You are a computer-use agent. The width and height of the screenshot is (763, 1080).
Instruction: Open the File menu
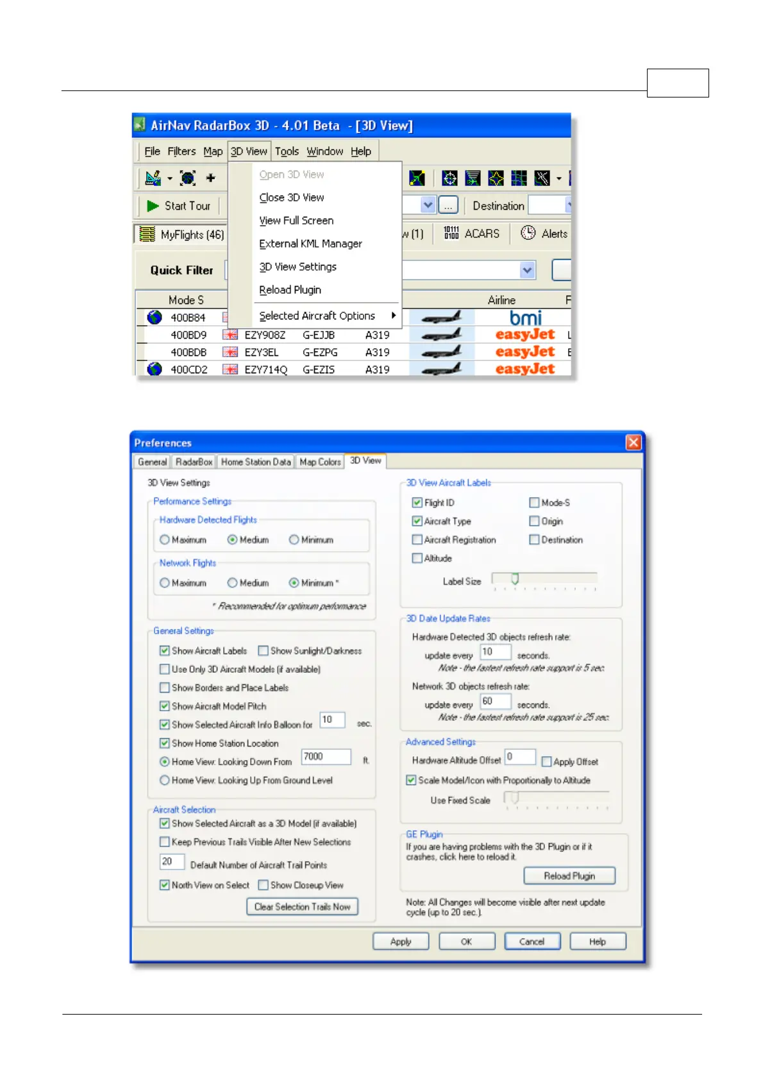point(153,151)
